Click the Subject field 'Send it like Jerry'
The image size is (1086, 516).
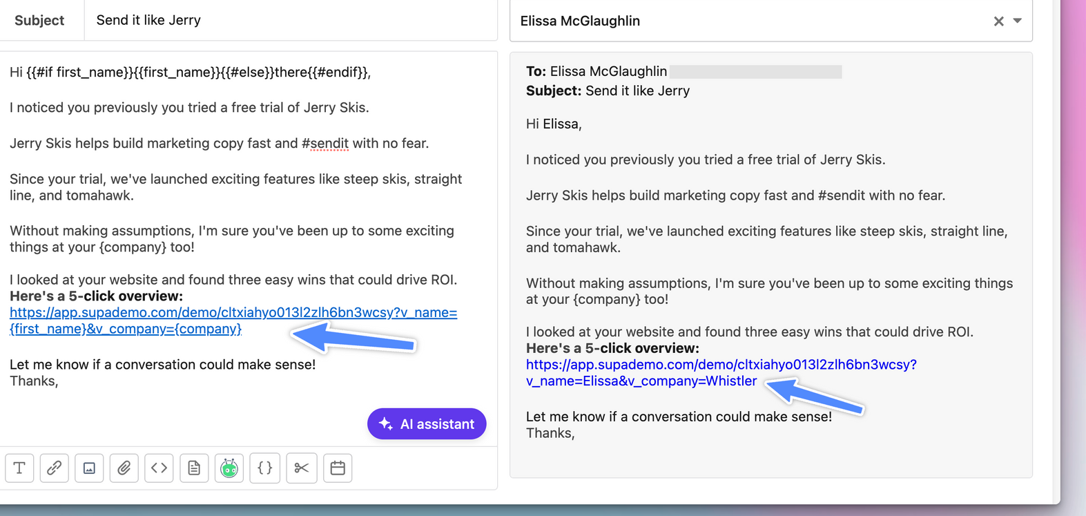coord(291,20)
